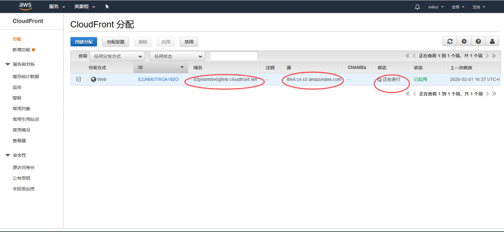This screenshot has width=504, height=232.
Task: Go to next page at top pagination
Action: click(x=487, y=56)
